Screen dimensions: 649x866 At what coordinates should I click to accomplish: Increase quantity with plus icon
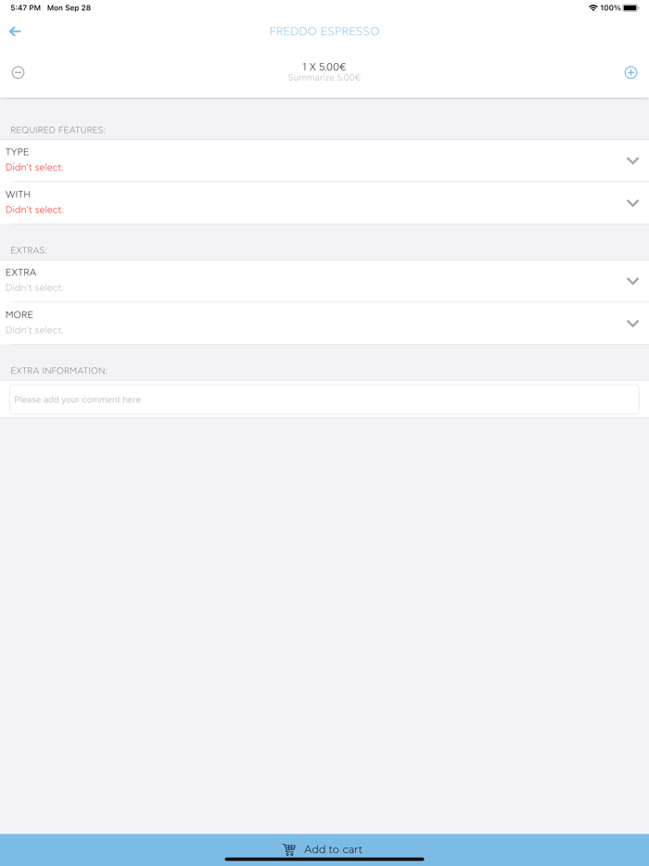pyautogui.click(x=630, y=72)
